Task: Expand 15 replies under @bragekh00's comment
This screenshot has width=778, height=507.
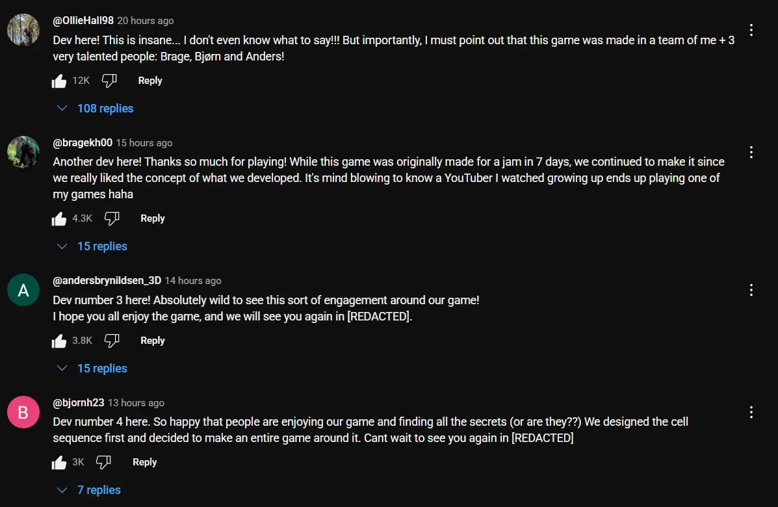Action: coord(92,246)
